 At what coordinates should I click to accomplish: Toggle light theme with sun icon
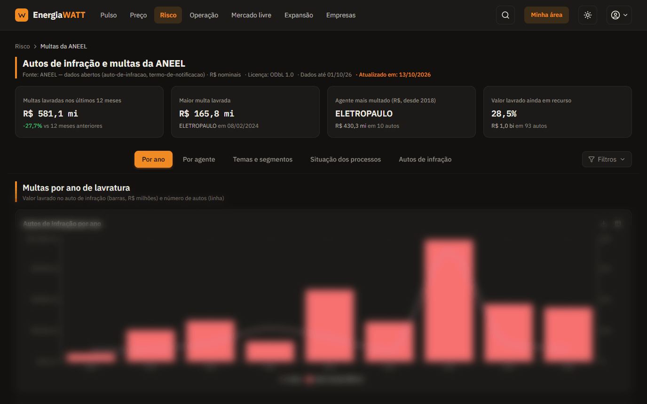point(588,15)
